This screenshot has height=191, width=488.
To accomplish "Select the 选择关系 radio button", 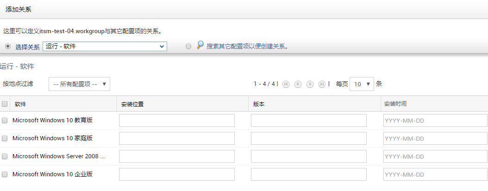I will 8,46.
